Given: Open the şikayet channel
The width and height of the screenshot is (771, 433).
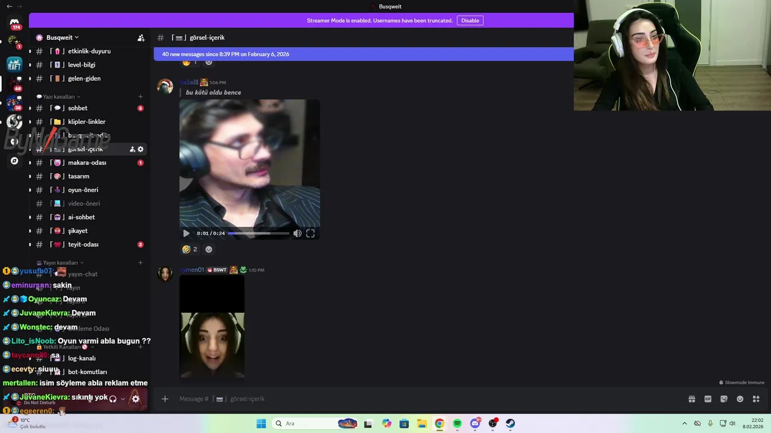Looking at the screenshot, I should click(89, 231).
